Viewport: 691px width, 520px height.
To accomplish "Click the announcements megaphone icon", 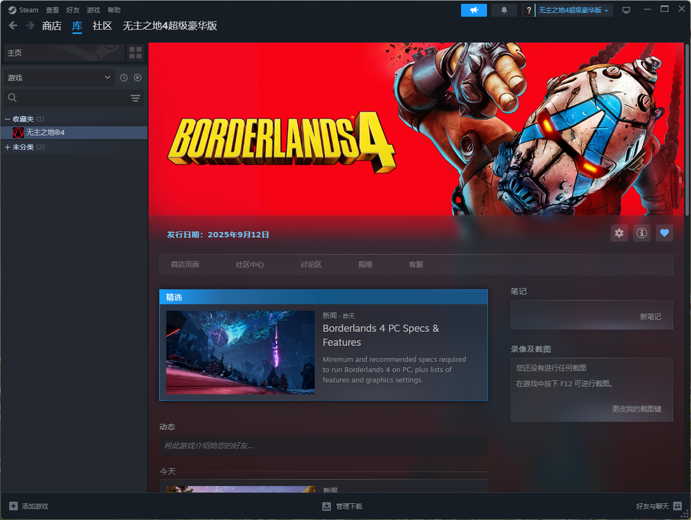I will pyautogui.click(x=473, y=10).
